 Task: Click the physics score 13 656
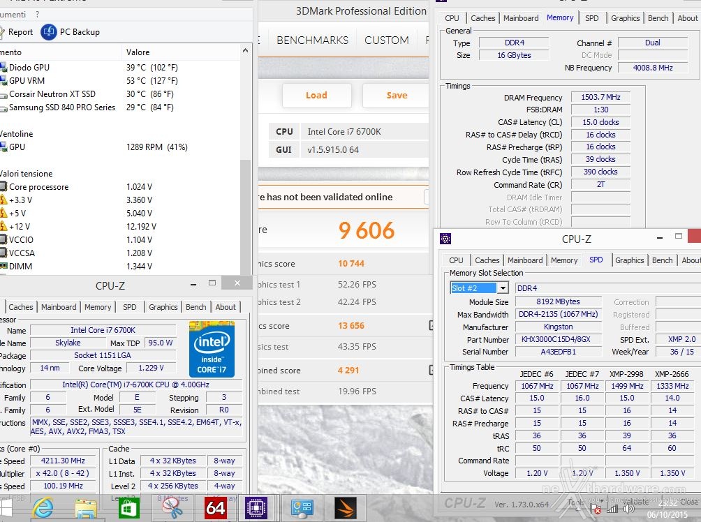[351, 326]
